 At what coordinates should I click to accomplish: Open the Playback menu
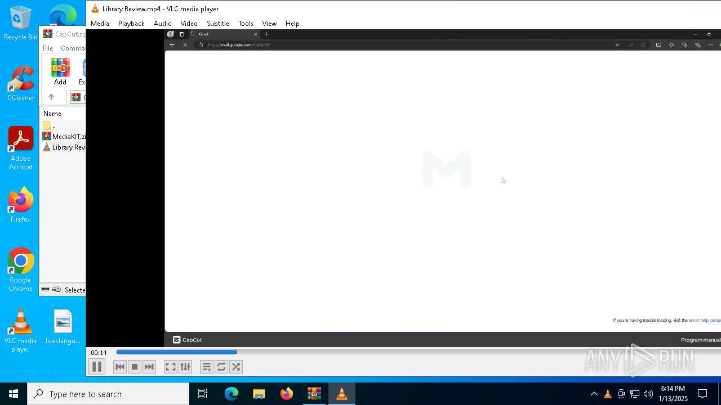131,24
